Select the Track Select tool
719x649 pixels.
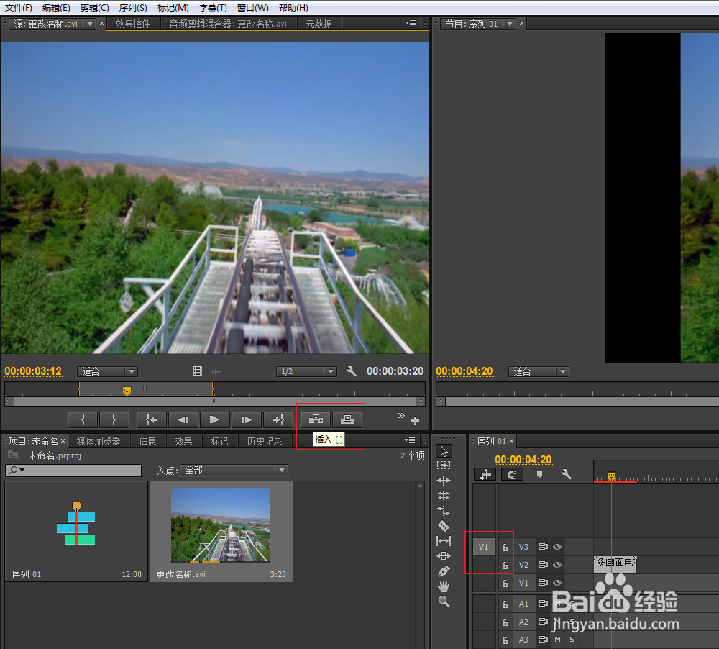tap(444, 466)
